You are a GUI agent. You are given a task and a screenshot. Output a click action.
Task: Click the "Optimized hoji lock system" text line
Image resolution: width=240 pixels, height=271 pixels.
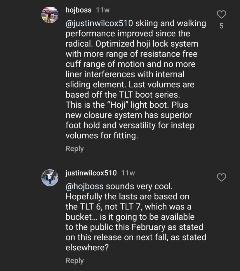[132, 44]
